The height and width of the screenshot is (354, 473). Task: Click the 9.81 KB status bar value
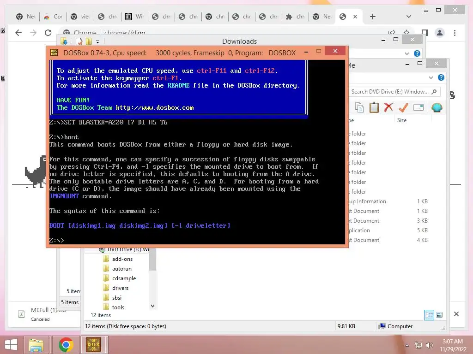346,326
